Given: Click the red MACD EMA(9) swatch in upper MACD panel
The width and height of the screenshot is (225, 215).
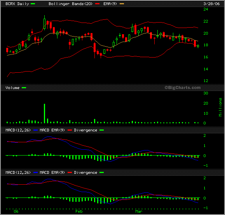Looking at the screenshot, I should pyautogui.click(x=70, y=130).
